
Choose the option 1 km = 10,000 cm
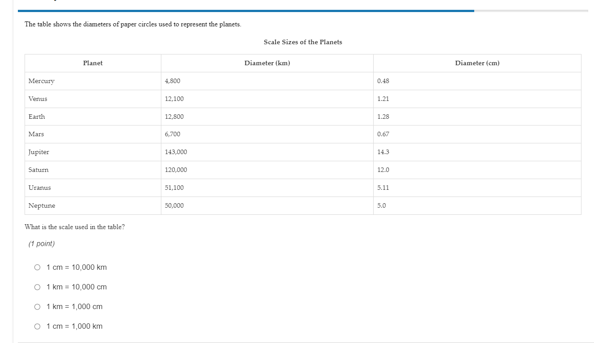pyautogui.click(x=38, y=287)
